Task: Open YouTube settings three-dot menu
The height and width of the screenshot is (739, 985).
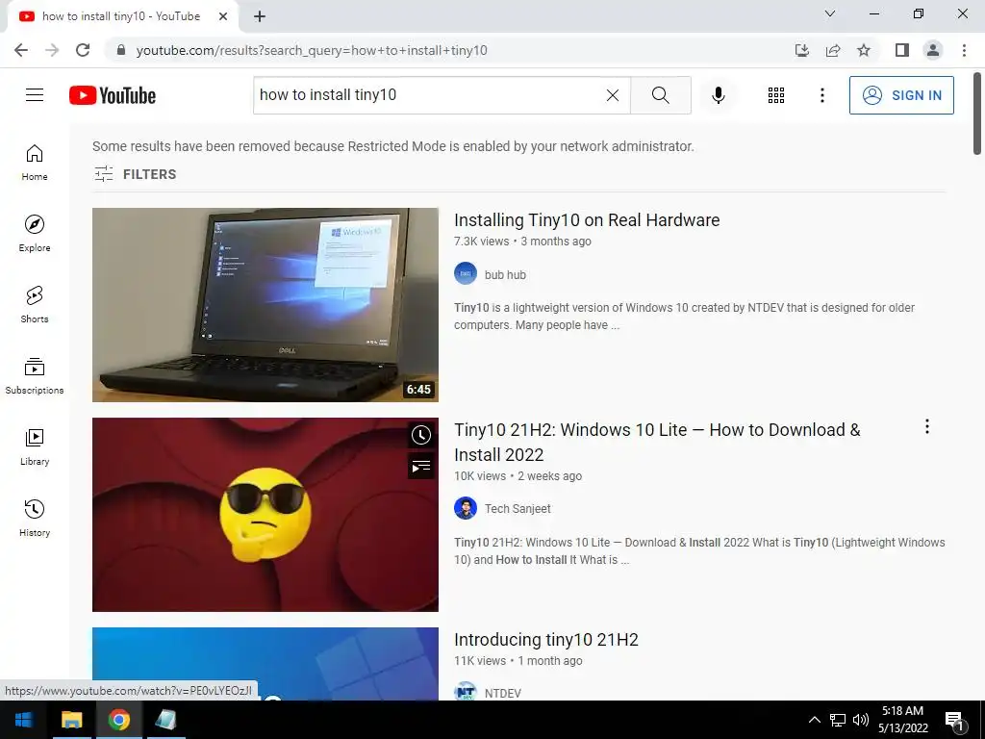Action: pos(821,95)
